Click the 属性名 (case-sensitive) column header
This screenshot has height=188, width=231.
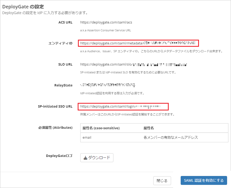101,128
